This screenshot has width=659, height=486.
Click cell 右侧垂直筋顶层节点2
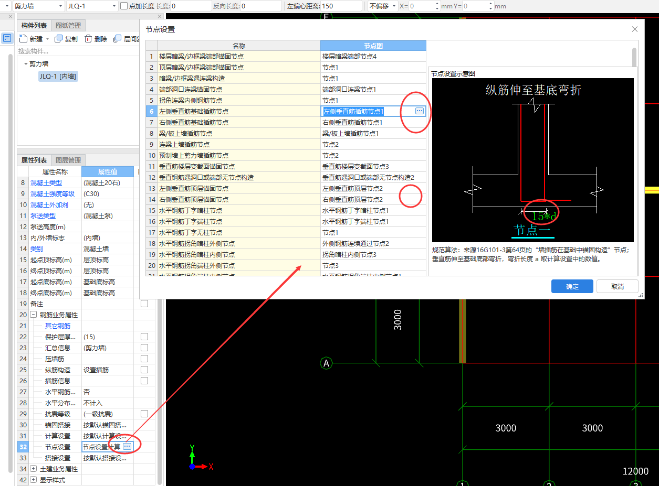click(x=373, y=199)
